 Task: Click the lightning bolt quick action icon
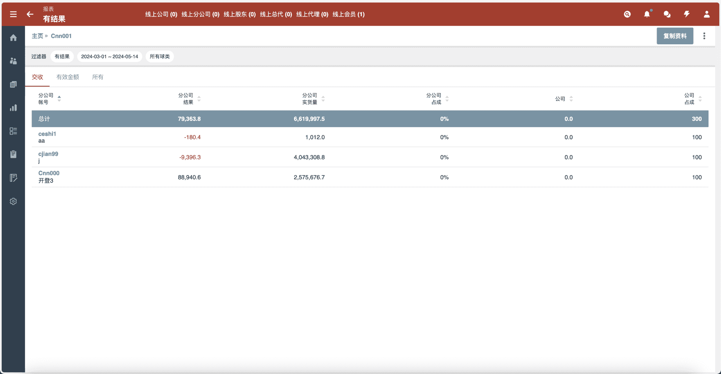[686, 14]
